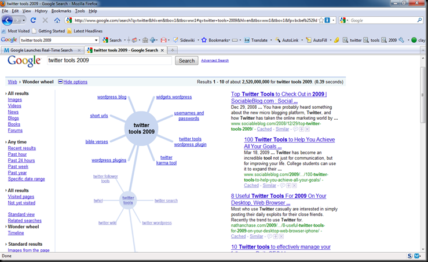428x262 pixels.
Task: Reload the page with the refresh icon
Action: pyautogui.click(x=33, y=20)
